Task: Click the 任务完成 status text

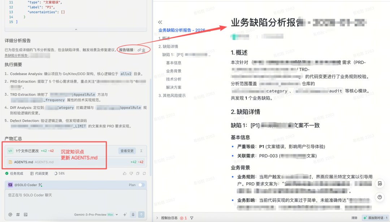Action: tap(17, 174)
